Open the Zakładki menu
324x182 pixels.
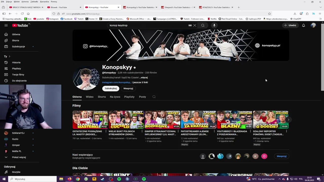click(x=34, y=2)
